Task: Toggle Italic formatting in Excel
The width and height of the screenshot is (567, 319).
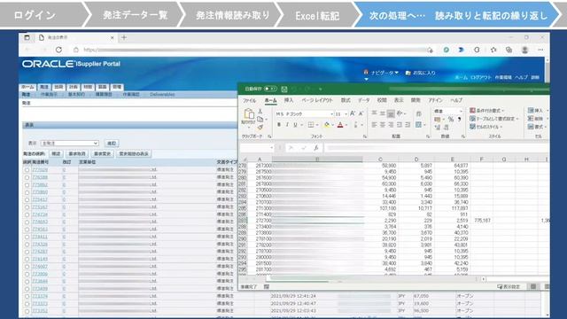Action: point(287,125)
